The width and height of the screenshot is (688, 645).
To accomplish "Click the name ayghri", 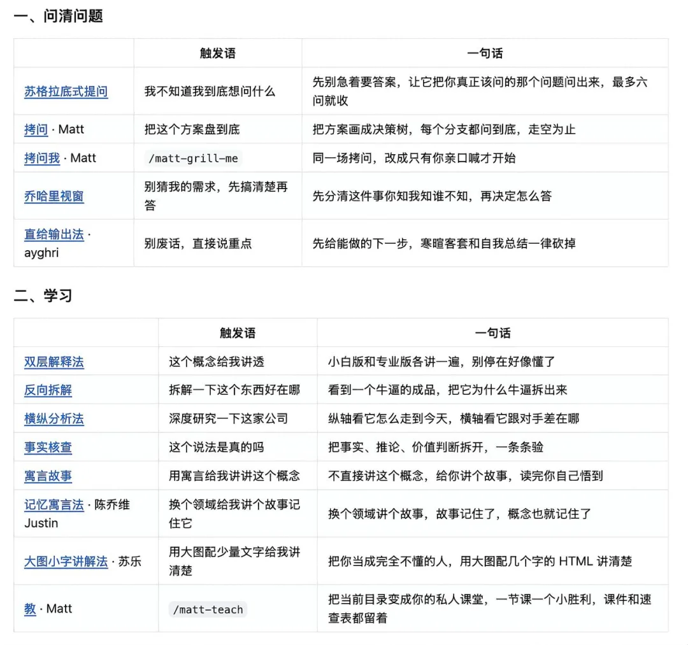I will [x=41, y=253].
